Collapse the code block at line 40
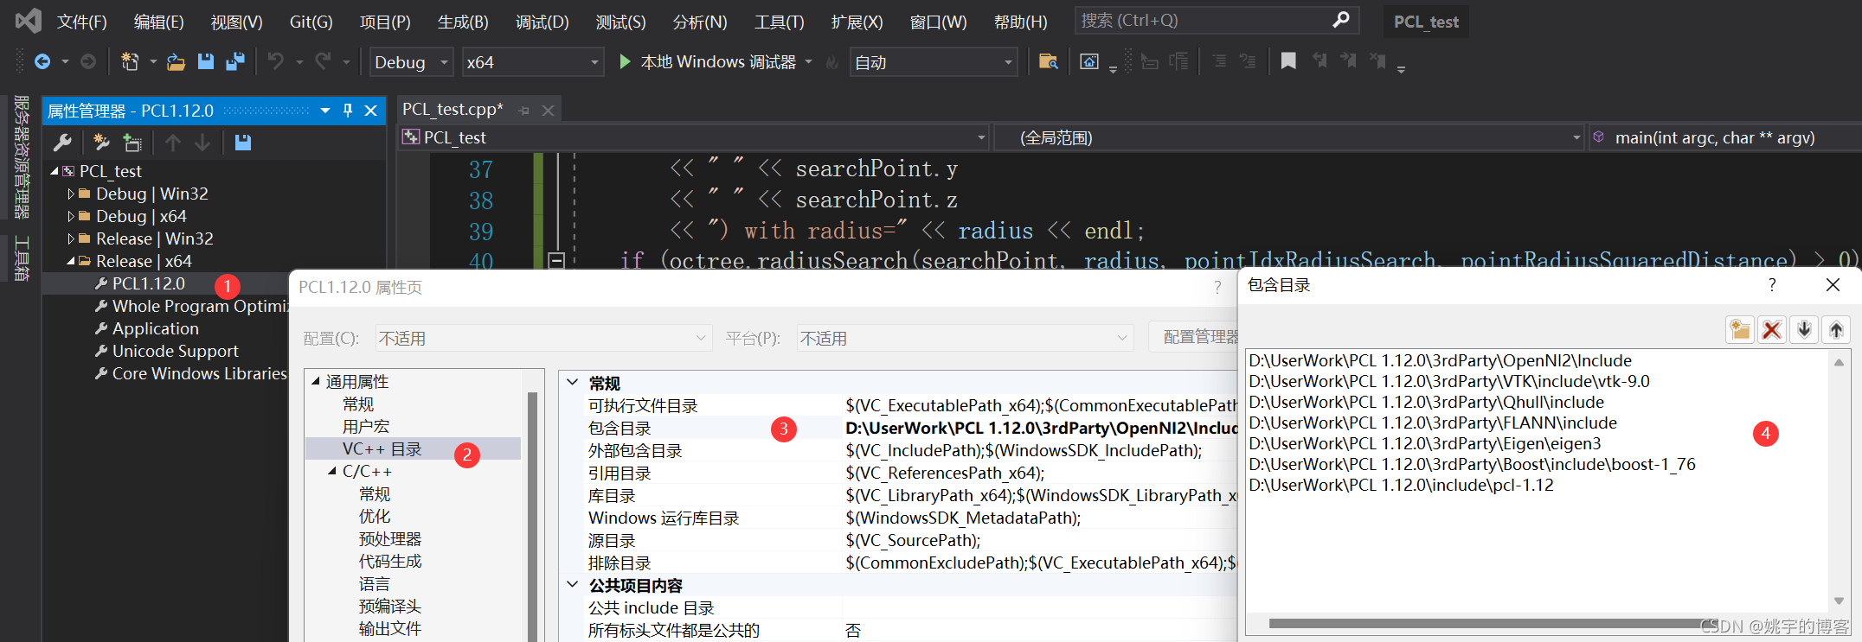This screenshot has height=642, width=1862. click(556, 259)
